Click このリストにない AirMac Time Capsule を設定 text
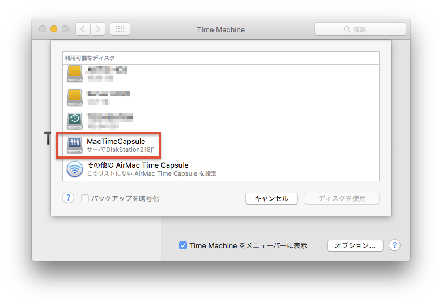This screenshot has width=442, height=306. pos(152,173)
